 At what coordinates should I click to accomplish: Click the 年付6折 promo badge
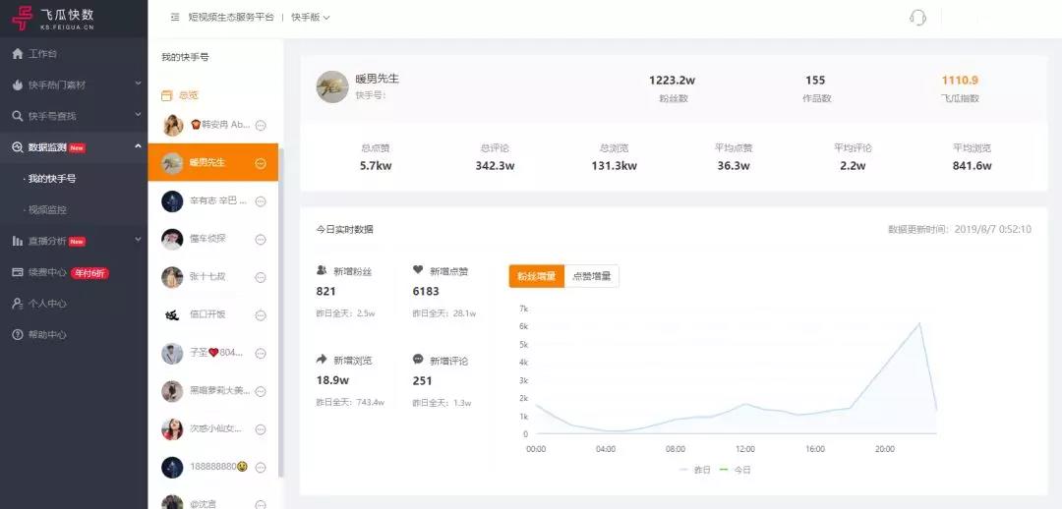point(89,273)
